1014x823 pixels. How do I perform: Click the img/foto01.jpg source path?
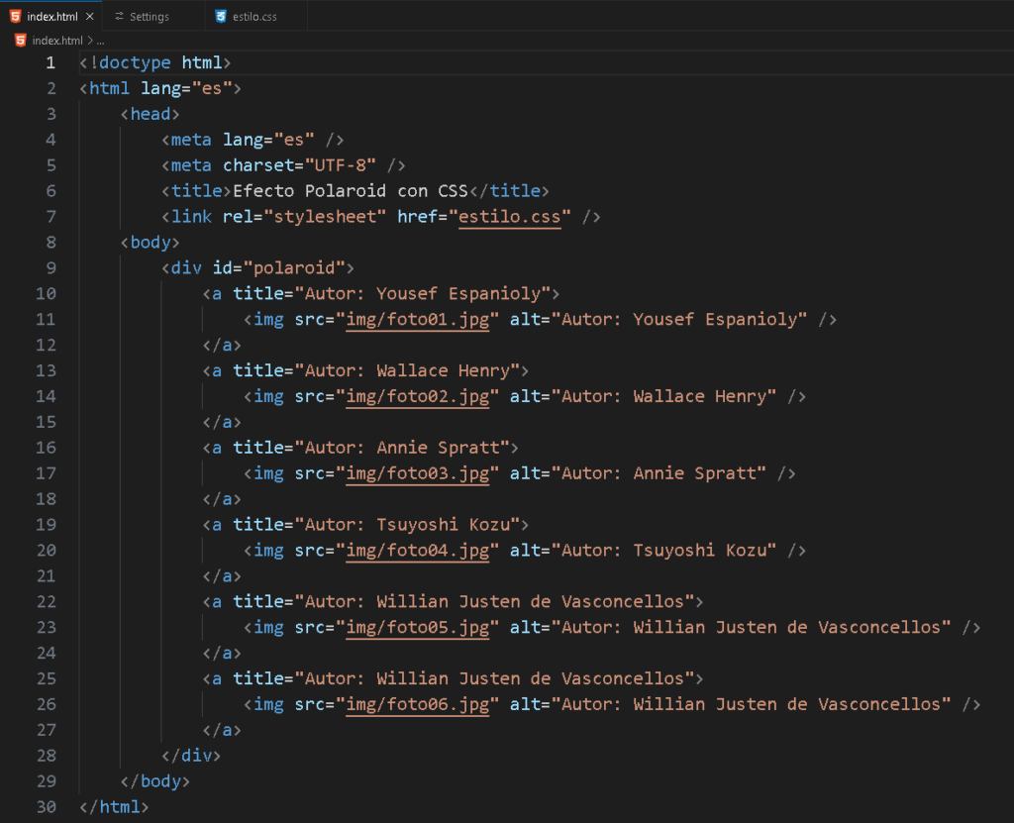[x=417, y=319]
